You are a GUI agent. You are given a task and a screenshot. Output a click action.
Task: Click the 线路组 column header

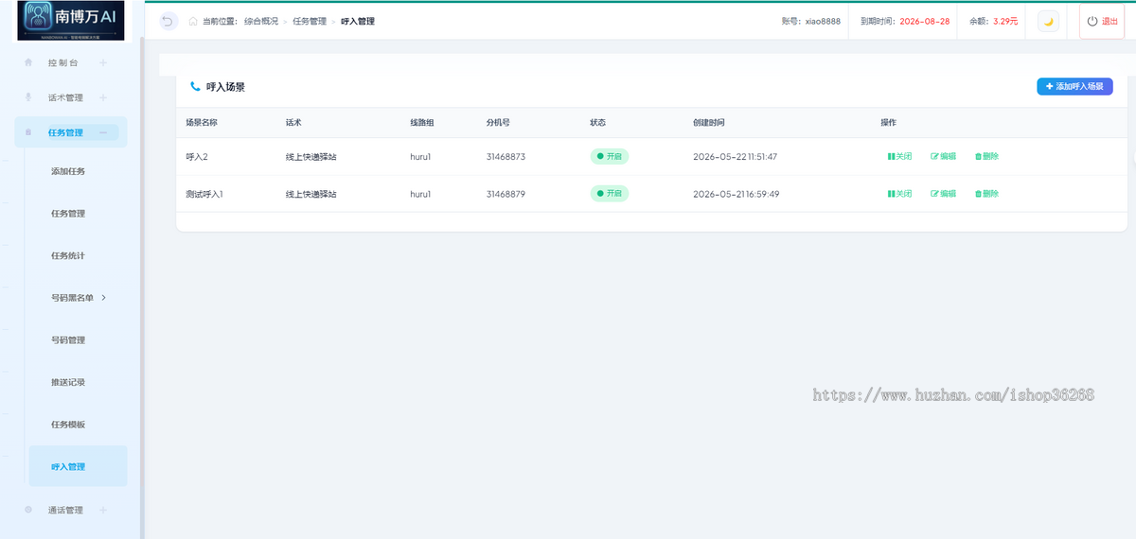tap(422, 123)
